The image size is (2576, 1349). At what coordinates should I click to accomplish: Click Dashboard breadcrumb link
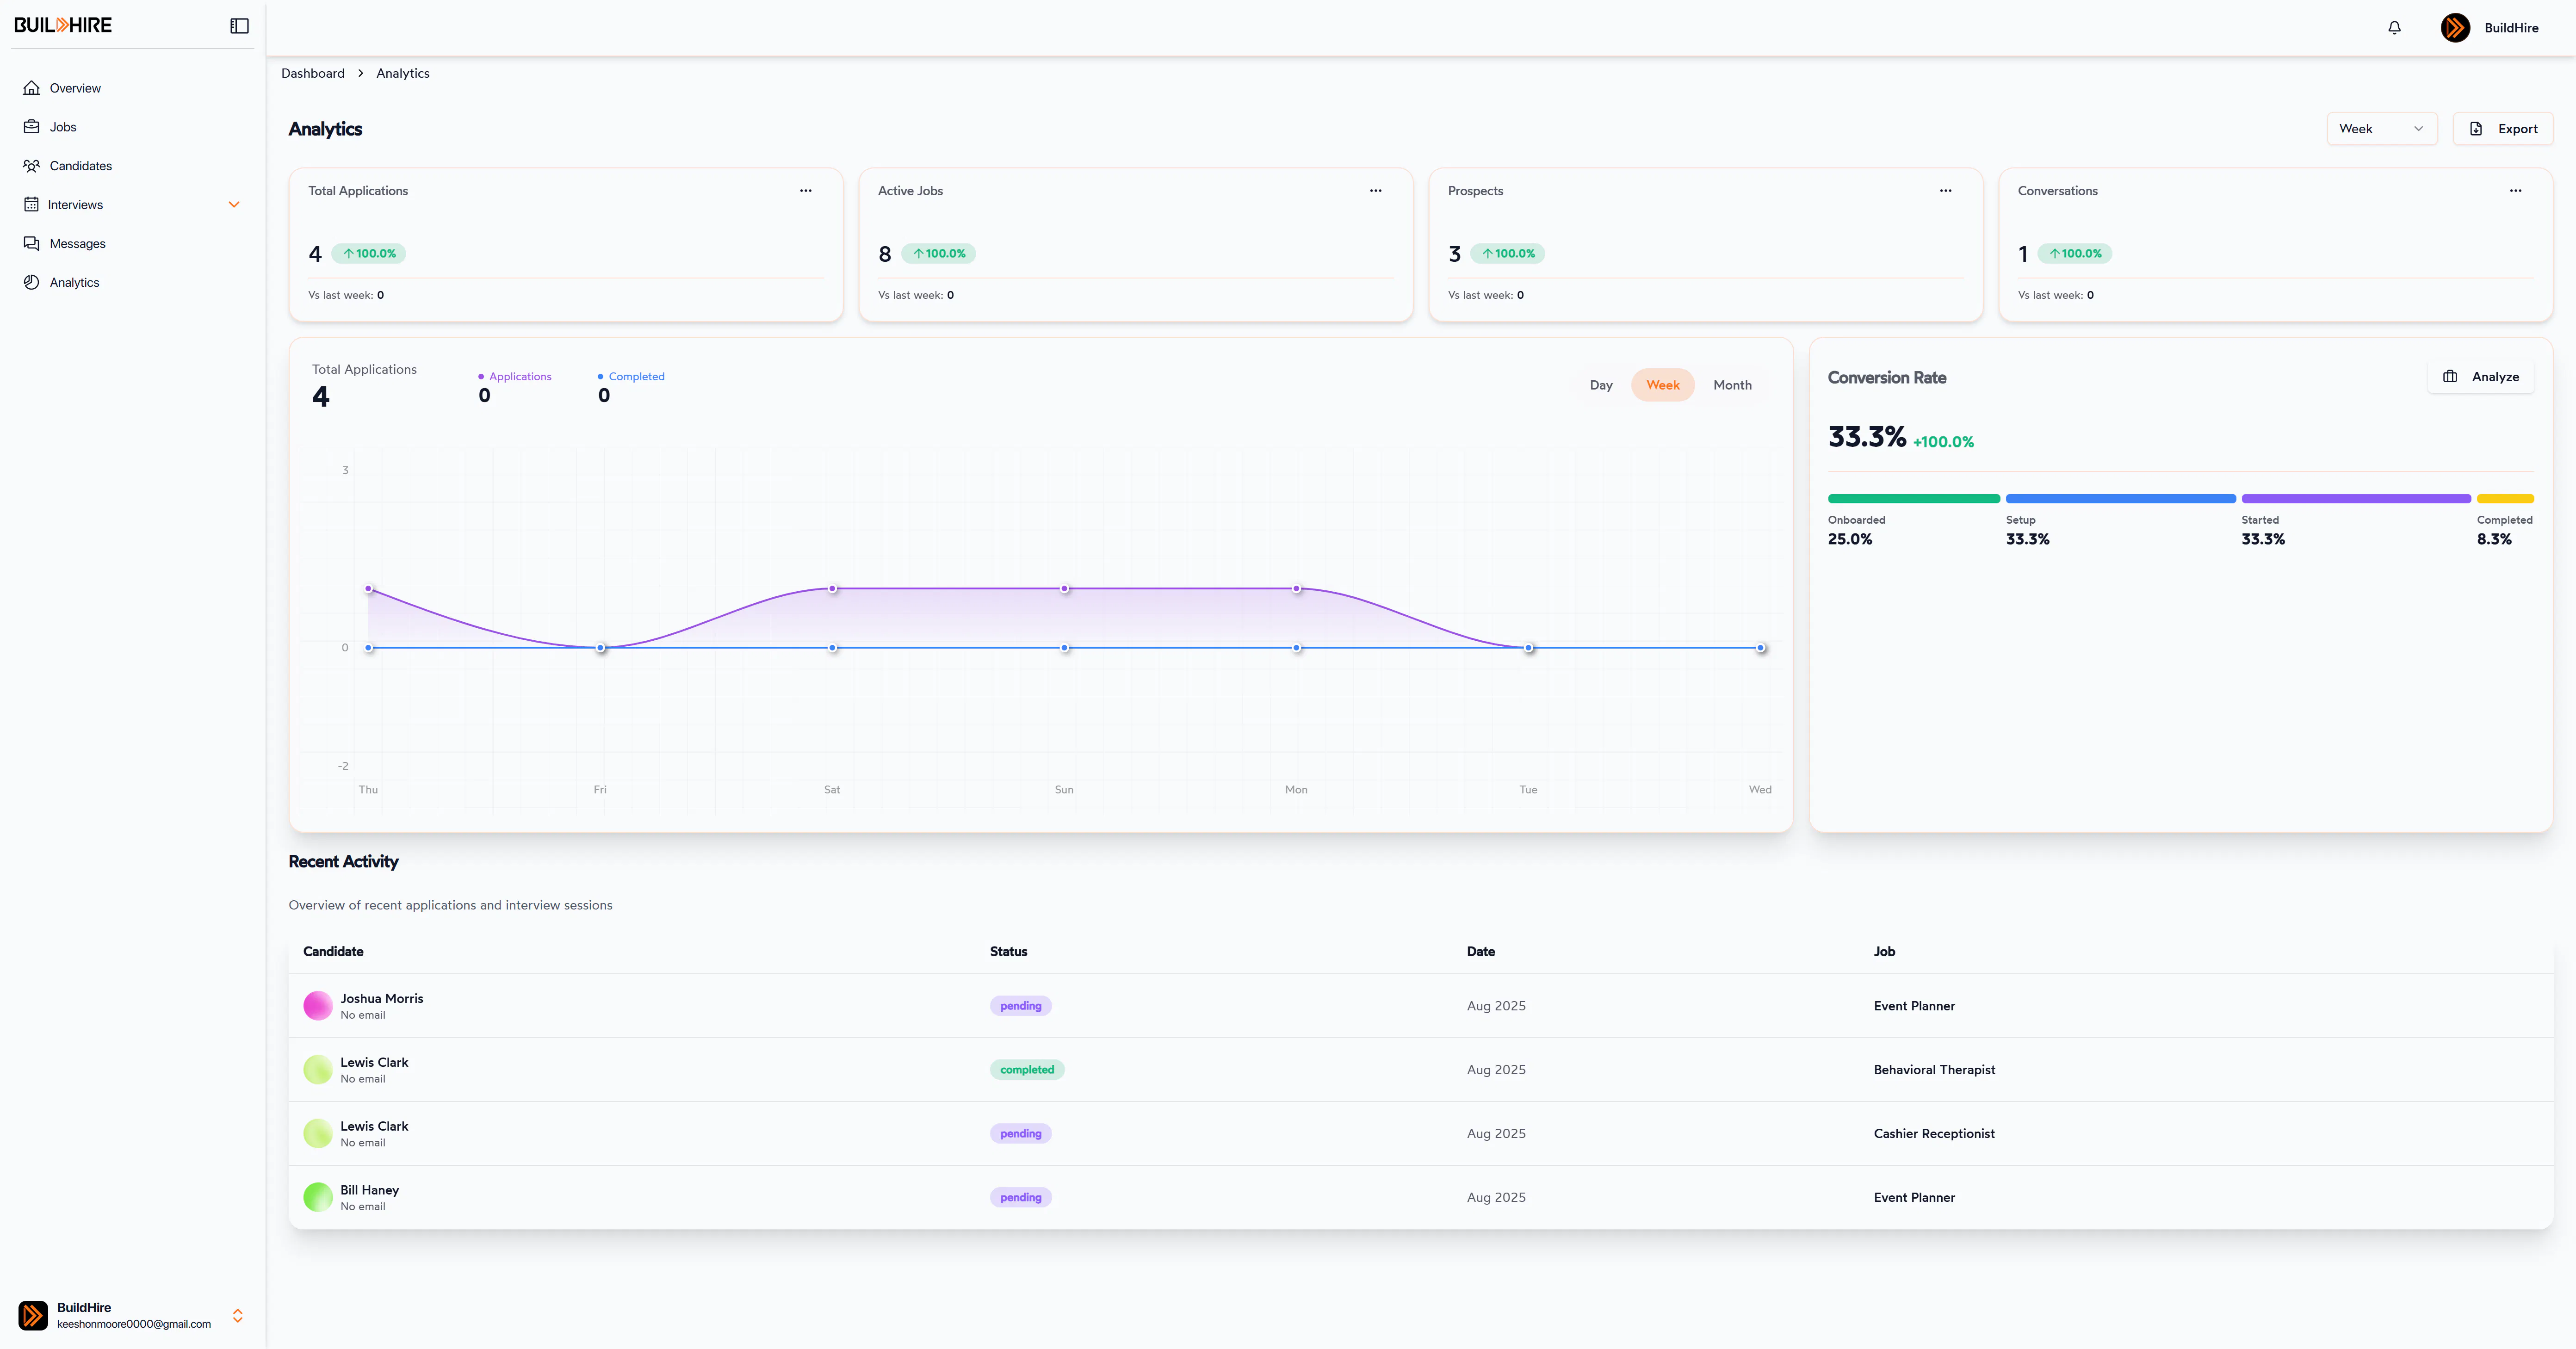(313, 74)
